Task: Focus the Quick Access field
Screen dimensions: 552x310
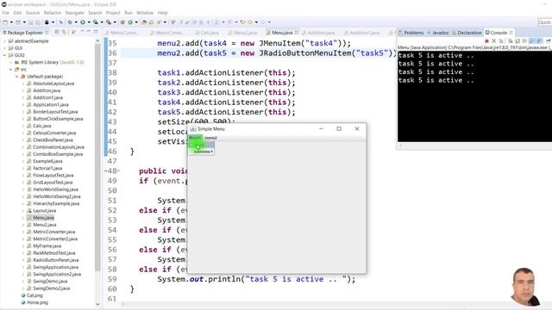Action: click(x=544, y=22)
